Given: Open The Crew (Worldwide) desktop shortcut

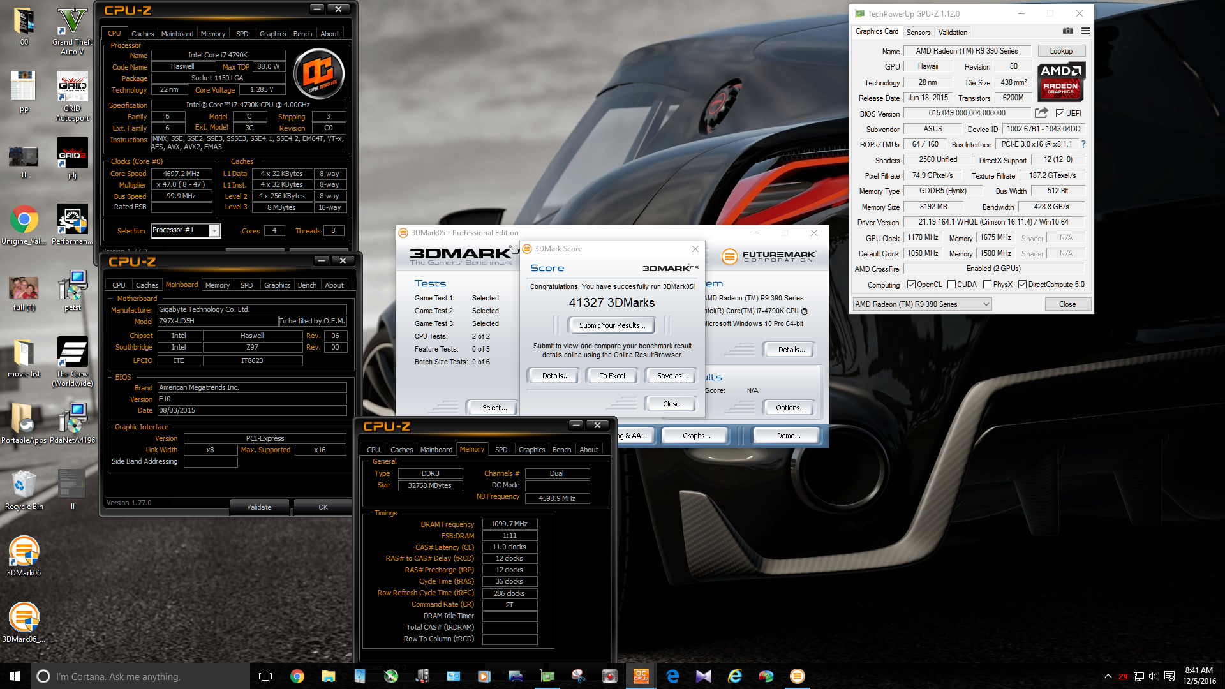Looking at the screenshot, I should coord(72,362).
